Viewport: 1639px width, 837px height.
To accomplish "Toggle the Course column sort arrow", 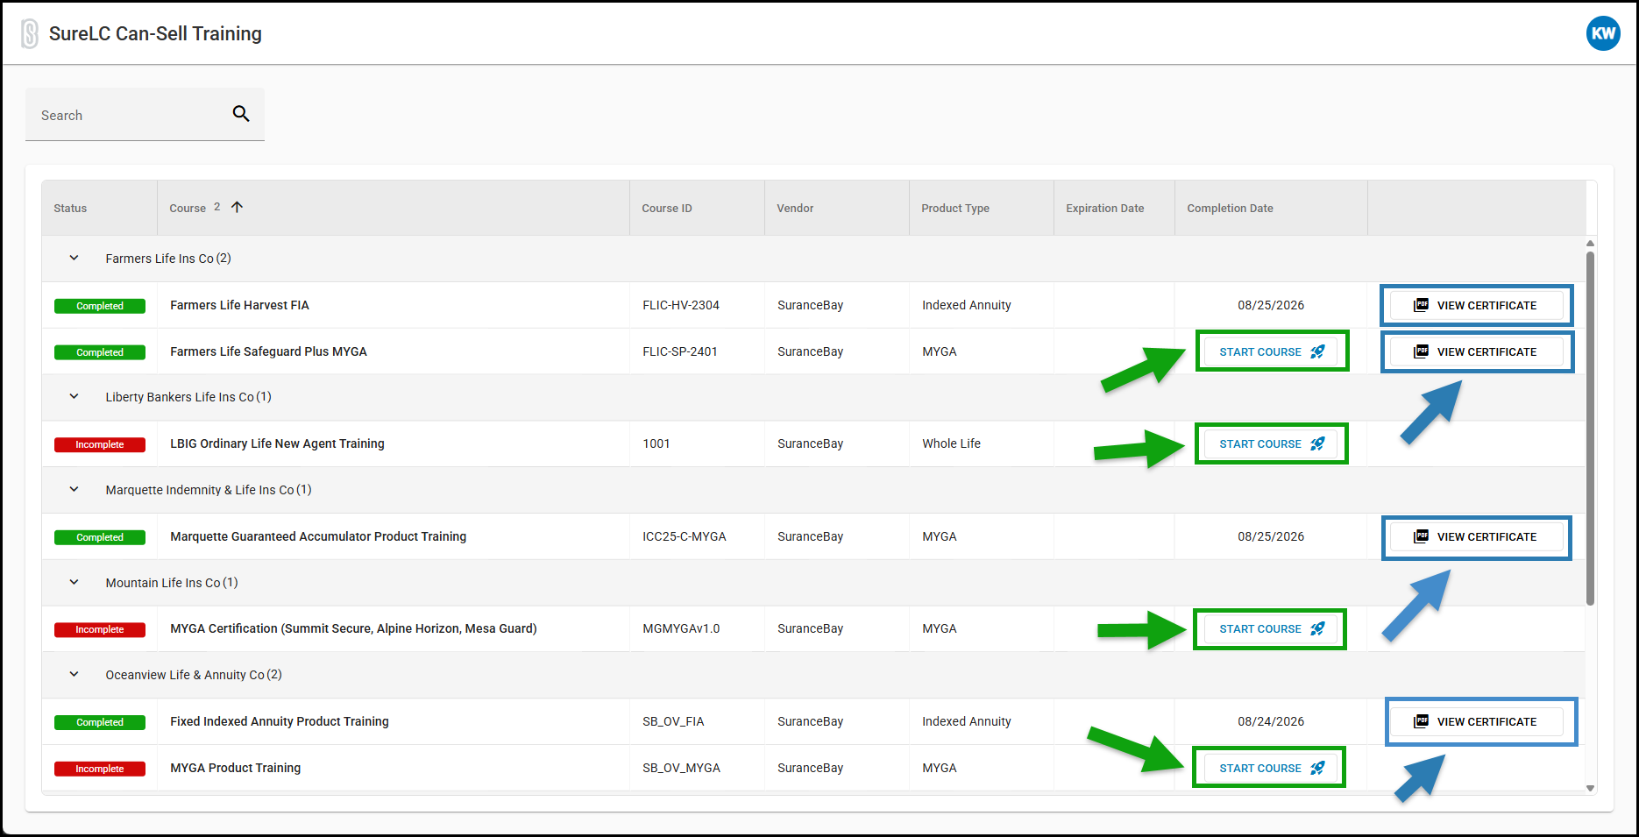I will [237, 207].
